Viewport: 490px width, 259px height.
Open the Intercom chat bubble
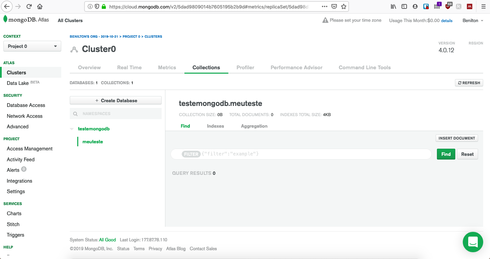click(473, 242)
